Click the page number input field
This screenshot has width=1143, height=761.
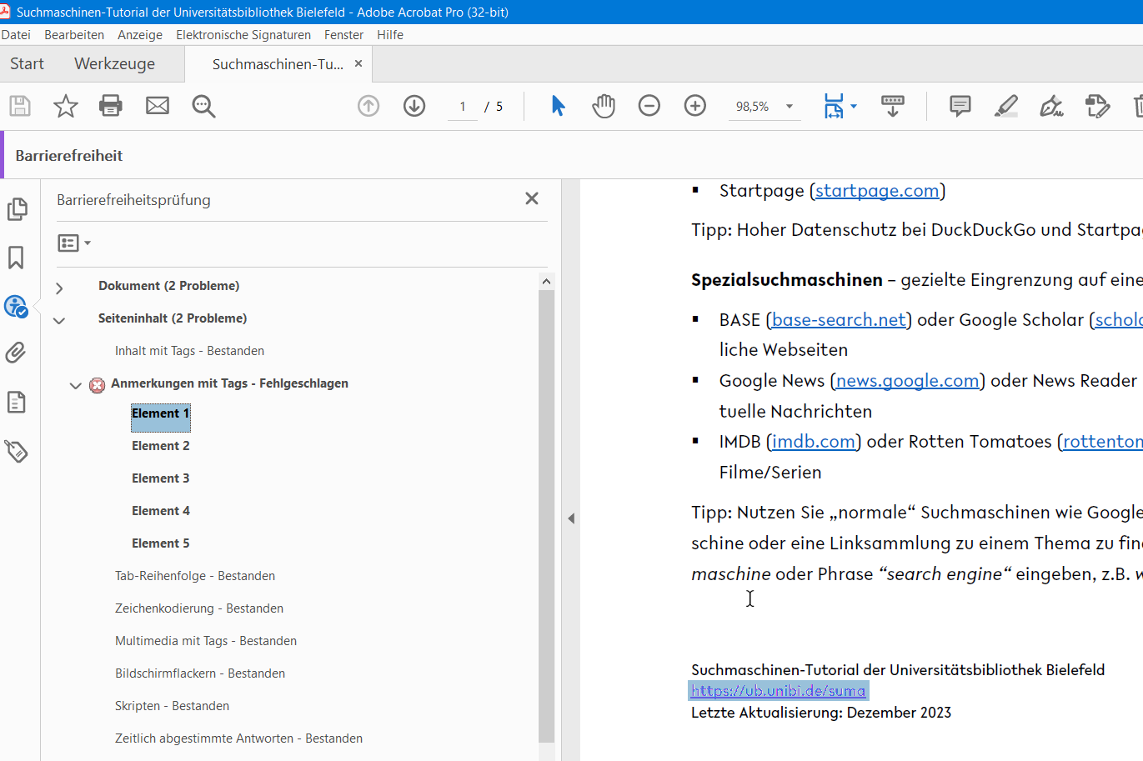(x=463, y=107)
